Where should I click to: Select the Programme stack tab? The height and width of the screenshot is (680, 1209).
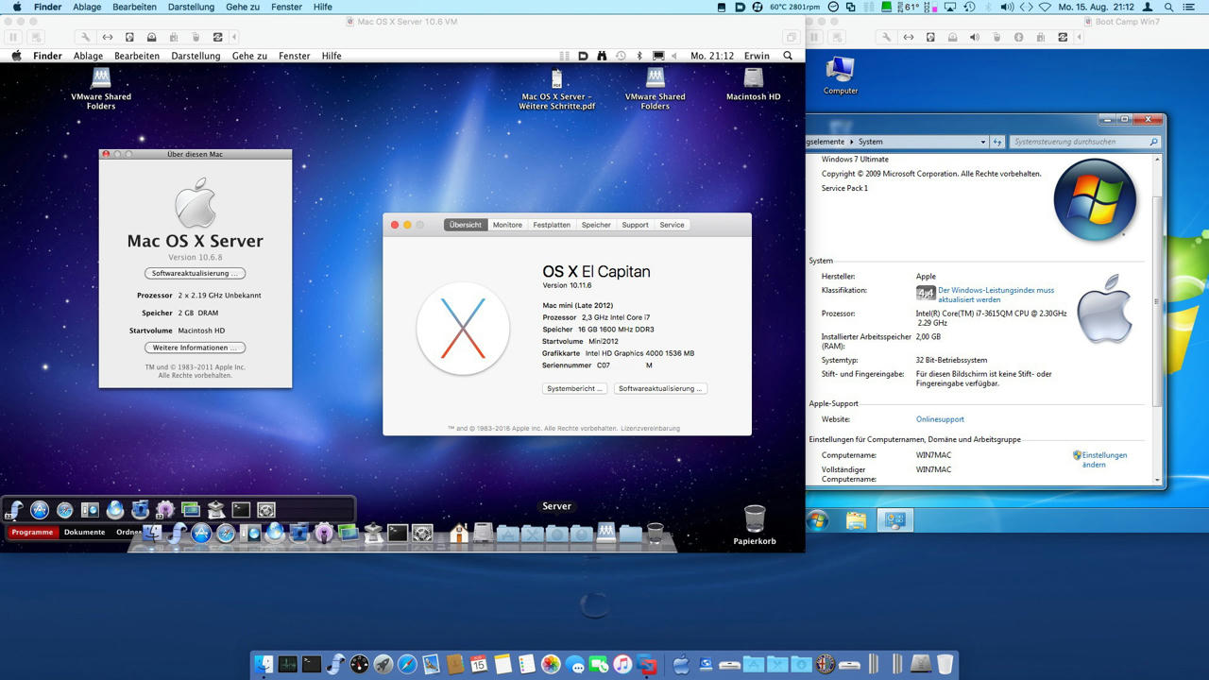32,532
